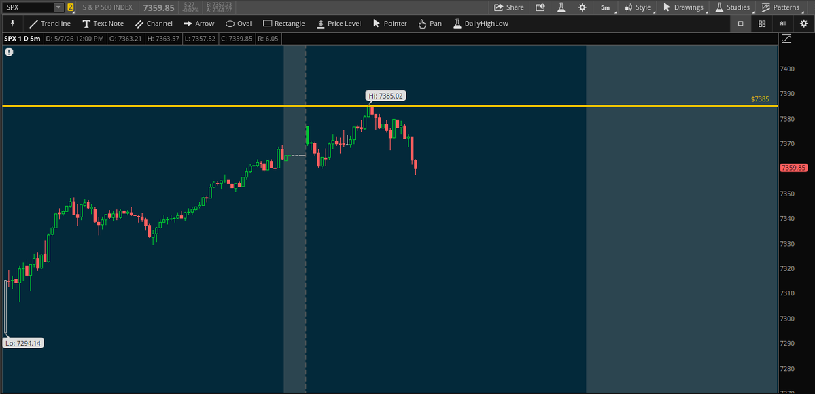This screenshot has width=815, height=394.
Task: Click the Share button
Action: pyautogui.click(x=509, y=7)
